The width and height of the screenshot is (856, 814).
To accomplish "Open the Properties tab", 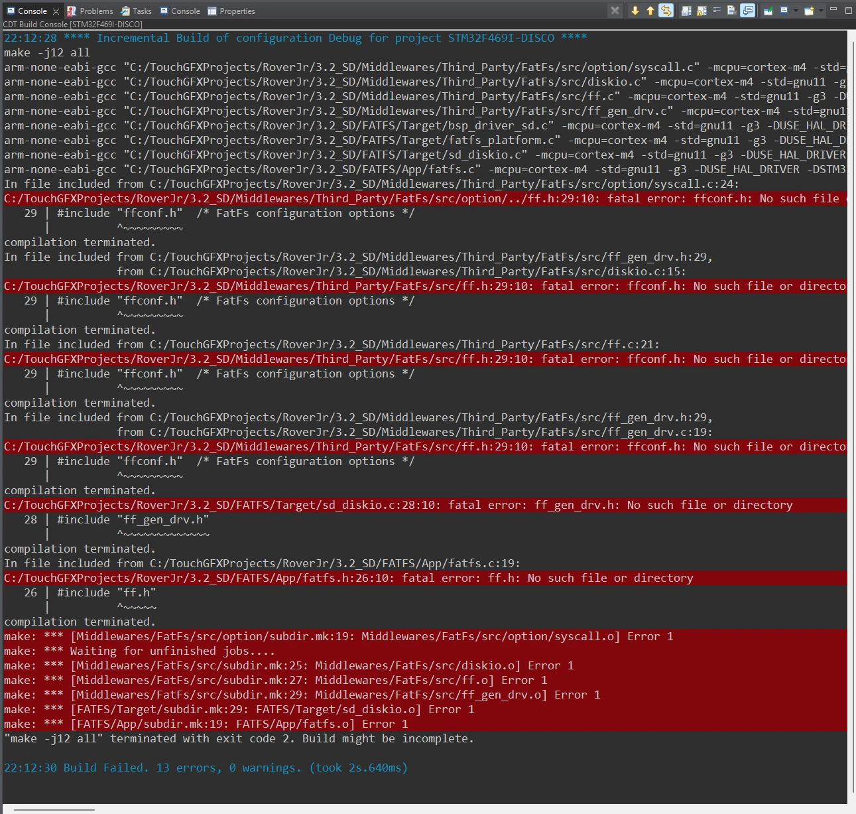I will (x=231, y=11).
